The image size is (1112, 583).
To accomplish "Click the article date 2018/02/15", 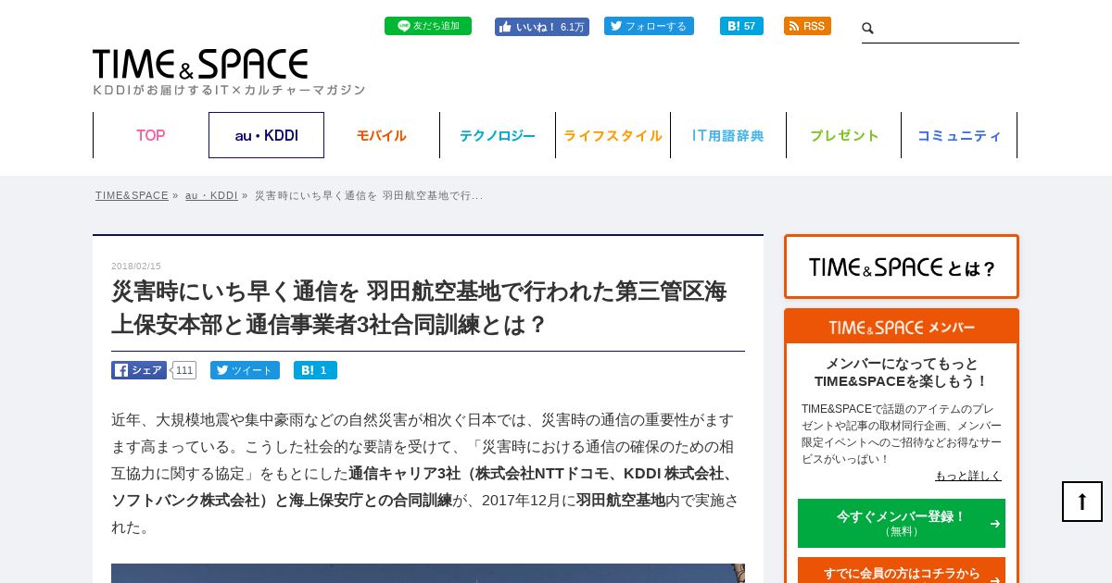I will (136, 267).
